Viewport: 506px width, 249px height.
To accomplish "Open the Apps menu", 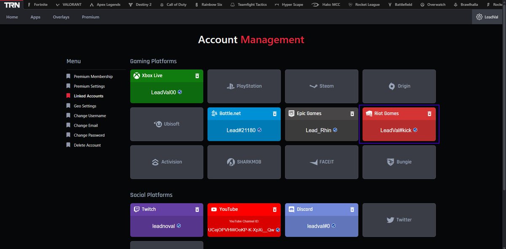I will pyautogui.click(x=35, y=17).
